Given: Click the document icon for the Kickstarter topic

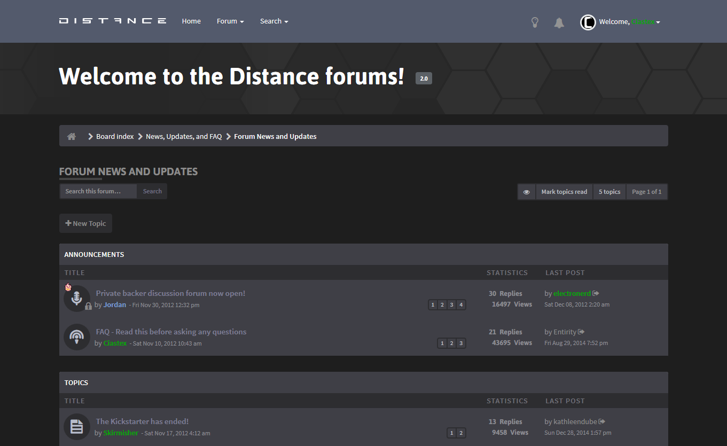Looking at the screenshot, I should pyautogui.click(x=77, y=426).
